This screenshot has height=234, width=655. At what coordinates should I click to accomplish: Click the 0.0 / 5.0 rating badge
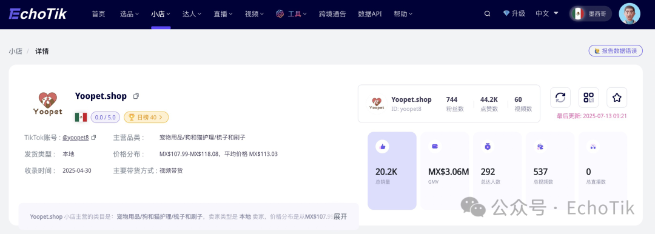click(106, 118)
